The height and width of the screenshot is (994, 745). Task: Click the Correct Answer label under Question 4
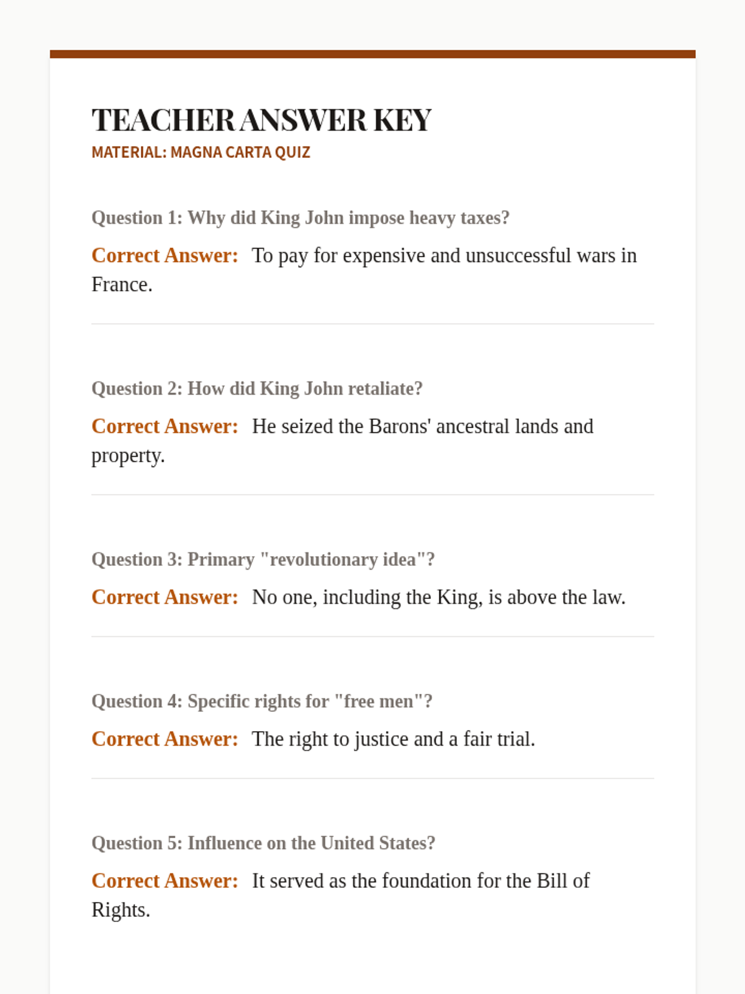pos(165,739)
